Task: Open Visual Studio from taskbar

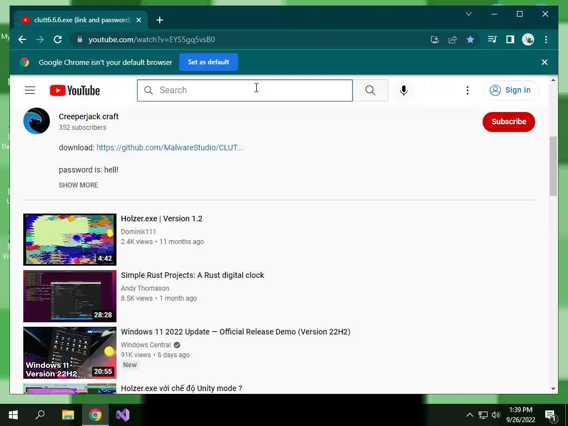Action: pos(123,415)
